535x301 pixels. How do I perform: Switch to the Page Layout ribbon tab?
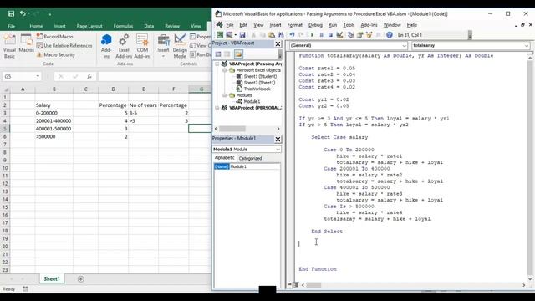click(x=89, y=26)
